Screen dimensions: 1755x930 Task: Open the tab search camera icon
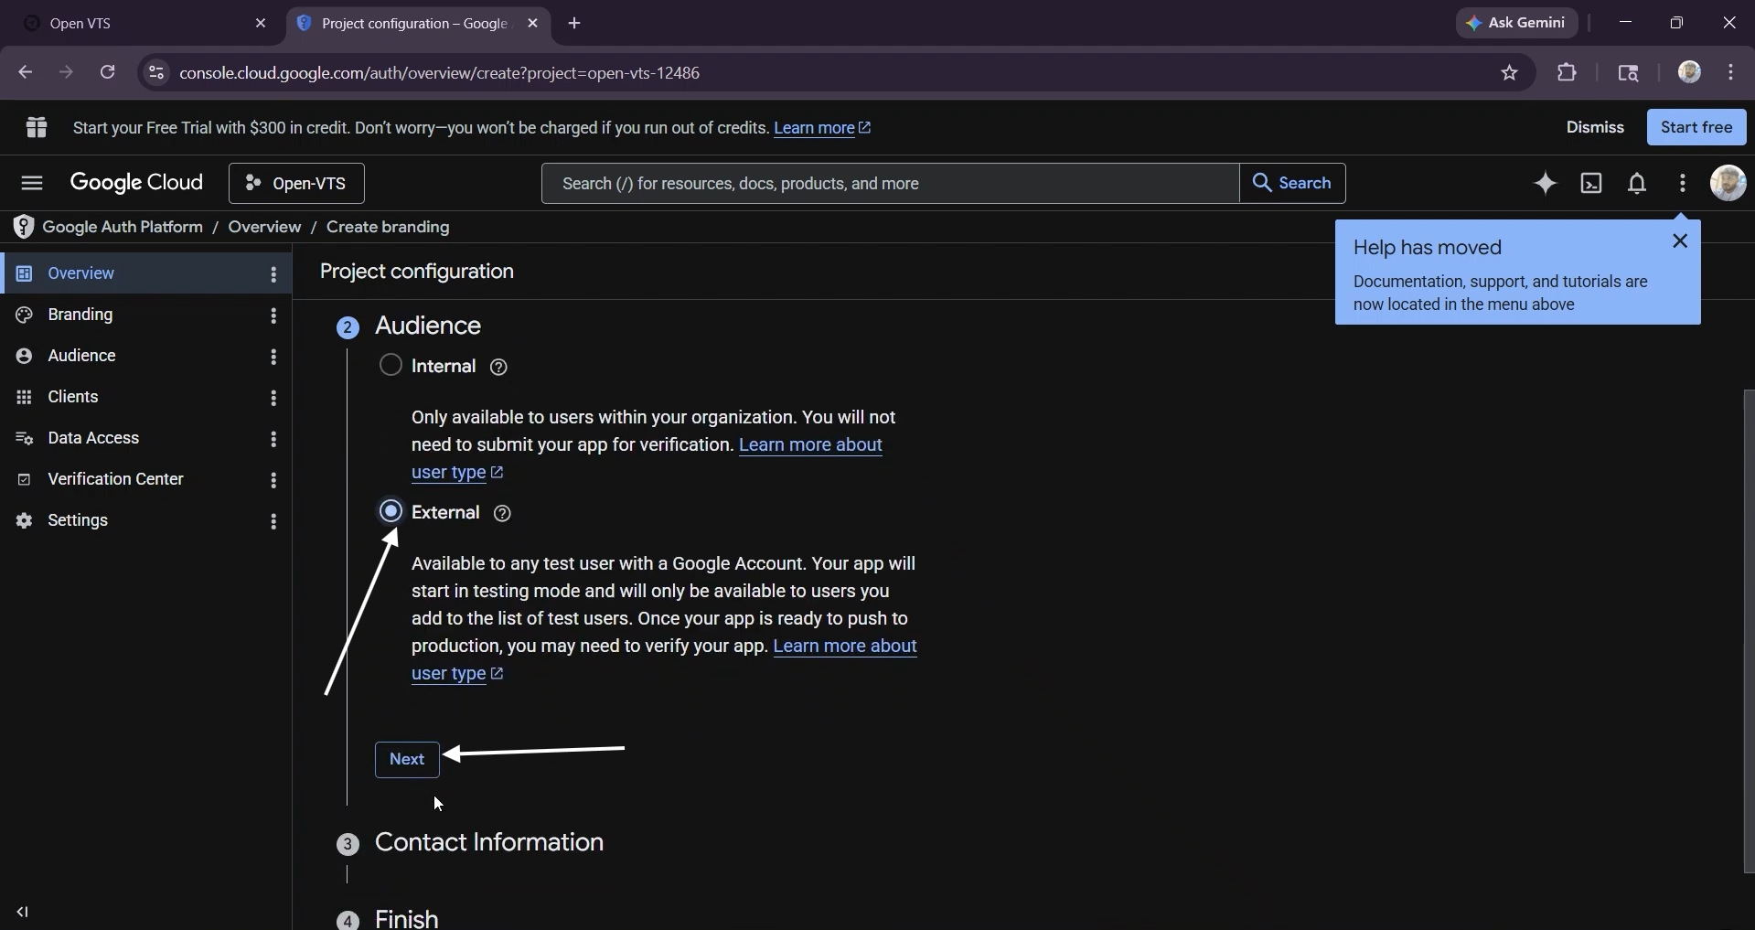[1629, 73]
